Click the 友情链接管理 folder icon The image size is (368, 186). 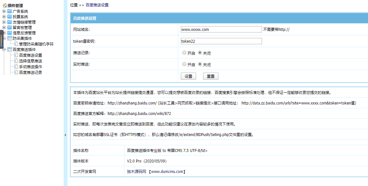pyautogui.click(x=9, y=22)
